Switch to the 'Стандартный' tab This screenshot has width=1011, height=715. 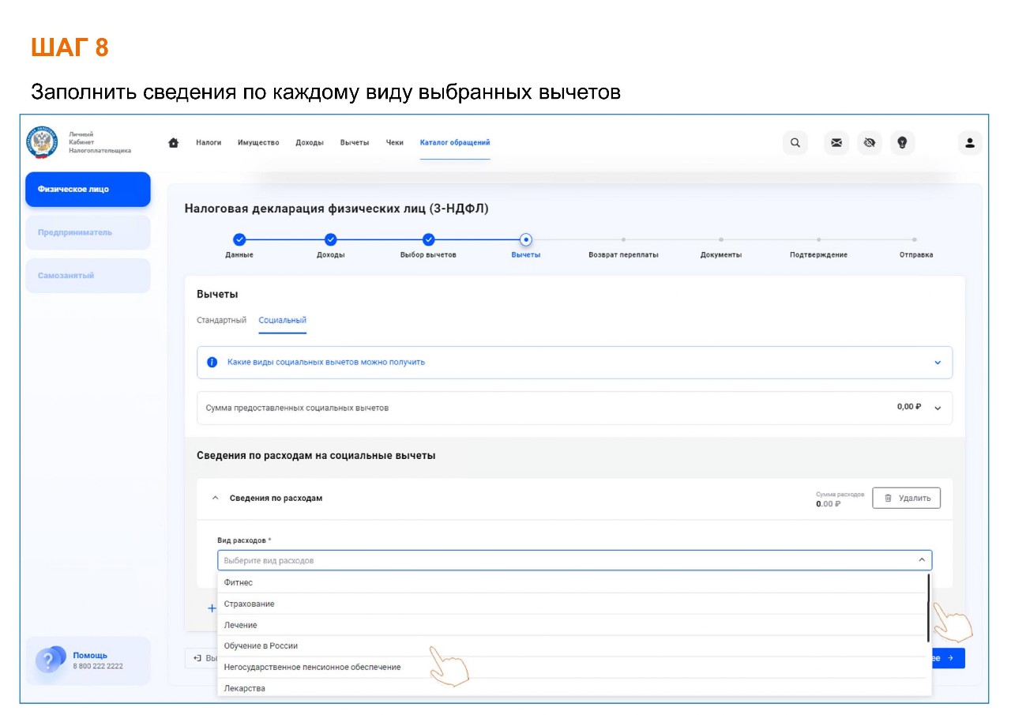(x=221, y=320)
